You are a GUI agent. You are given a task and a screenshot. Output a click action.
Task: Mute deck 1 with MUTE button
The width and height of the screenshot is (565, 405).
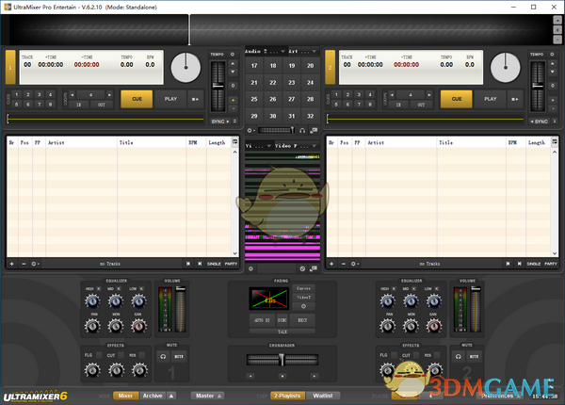179,356
